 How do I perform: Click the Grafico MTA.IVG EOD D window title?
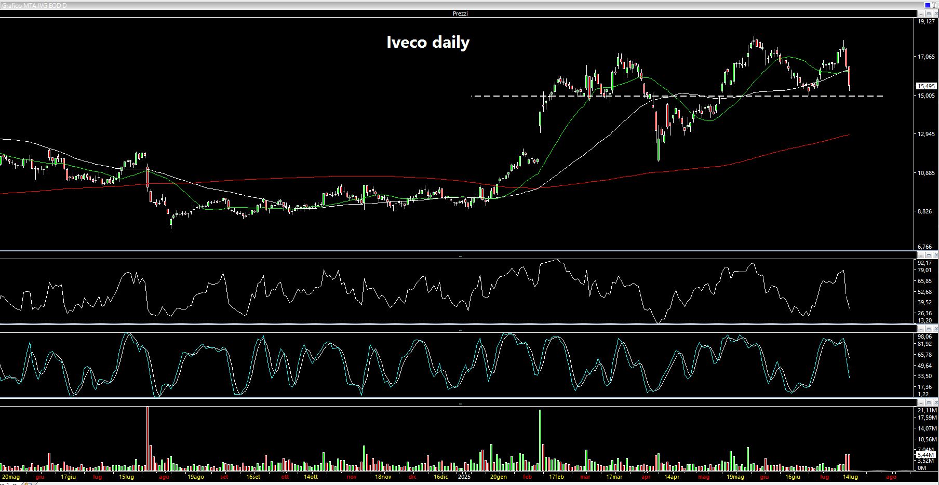pos(34,5)
